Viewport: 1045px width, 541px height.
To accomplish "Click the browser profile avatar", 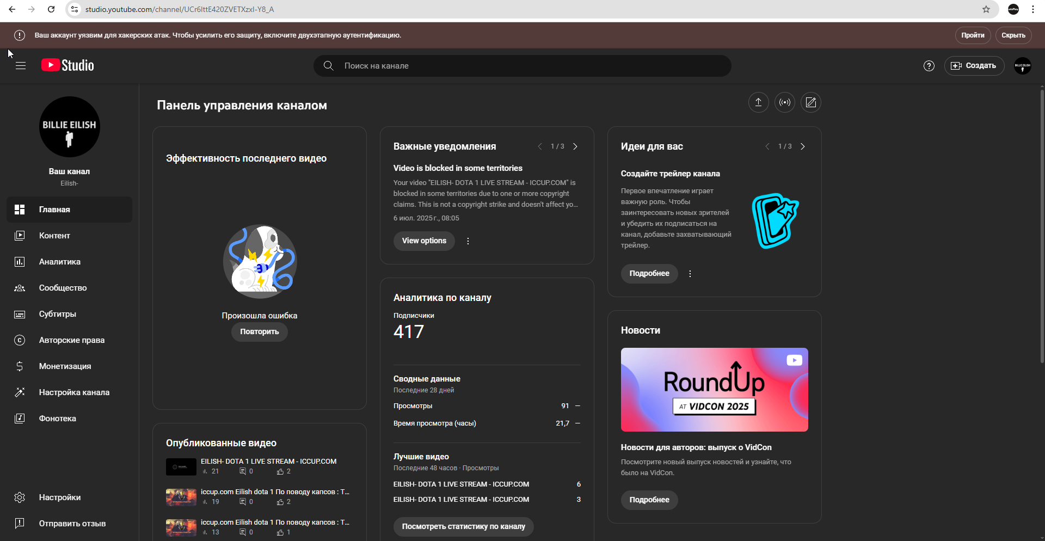I will pos(1013,9).
